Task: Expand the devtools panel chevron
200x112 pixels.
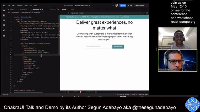Action: pos(147,92)
